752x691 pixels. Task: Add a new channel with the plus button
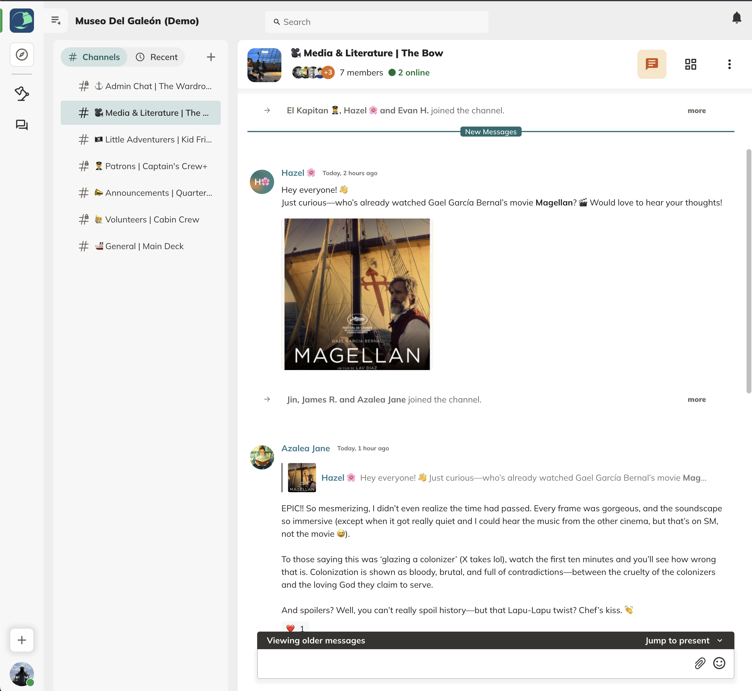(x=211, y=57)
